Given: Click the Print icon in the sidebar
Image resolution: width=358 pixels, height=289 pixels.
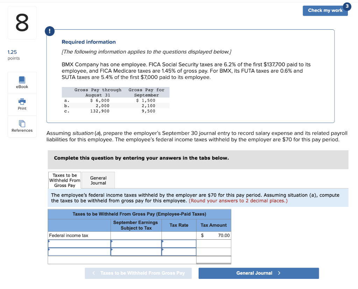Looking at the screenshot, I should (x=22, y=104).
